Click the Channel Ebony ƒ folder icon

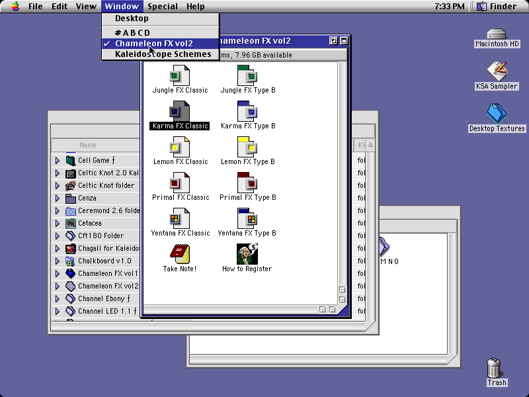[70, 299]
